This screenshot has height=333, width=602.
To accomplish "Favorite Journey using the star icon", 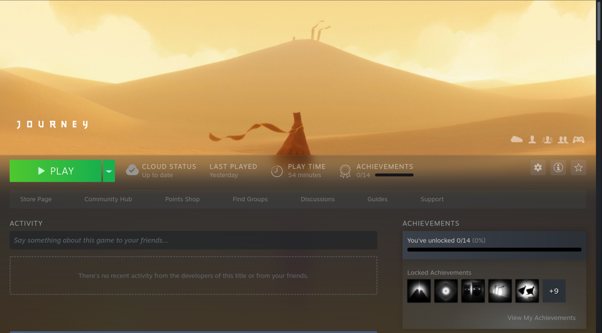I will pyautogui.click(x=578, y=167).
